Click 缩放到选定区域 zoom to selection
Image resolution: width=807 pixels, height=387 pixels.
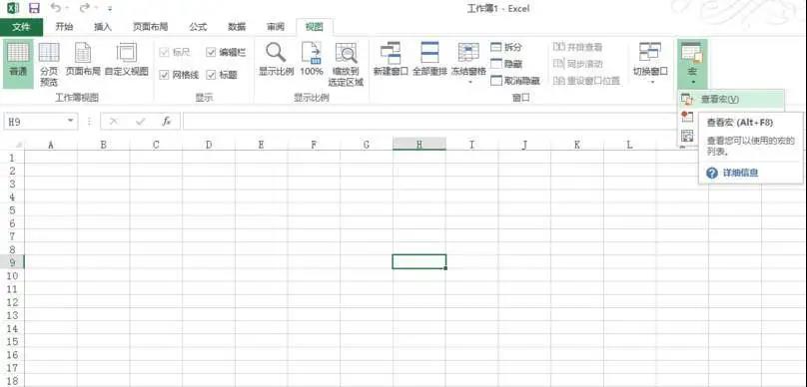(x=346, y=65)
